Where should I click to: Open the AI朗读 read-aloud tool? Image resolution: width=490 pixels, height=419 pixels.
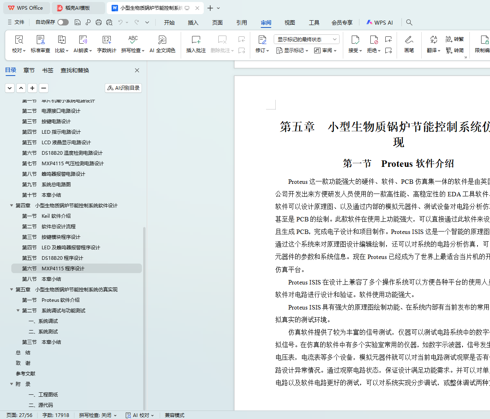coord(83,40)
